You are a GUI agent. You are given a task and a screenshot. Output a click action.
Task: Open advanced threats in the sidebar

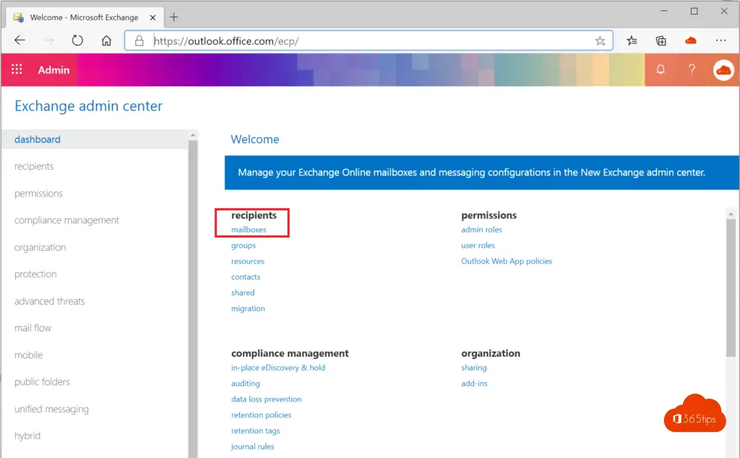50,301
